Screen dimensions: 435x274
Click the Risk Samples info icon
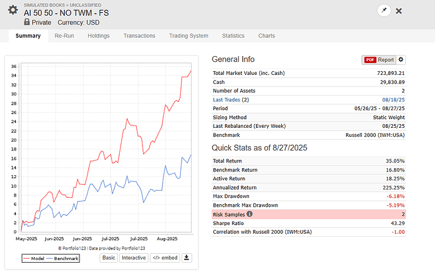[250, 214]
